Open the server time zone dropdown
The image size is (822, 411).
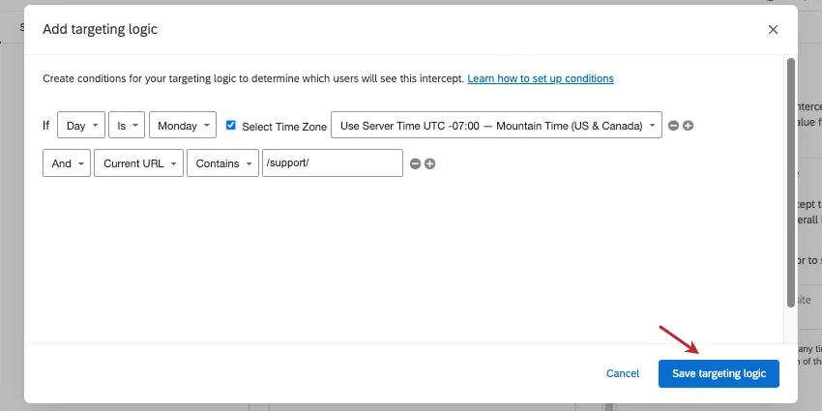coord(496,126)
